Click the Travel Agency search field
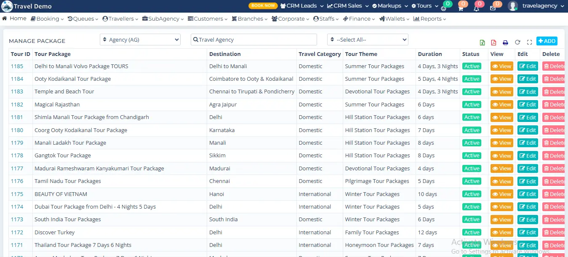This screenshot has height=257, width=568. click(253, 39)
